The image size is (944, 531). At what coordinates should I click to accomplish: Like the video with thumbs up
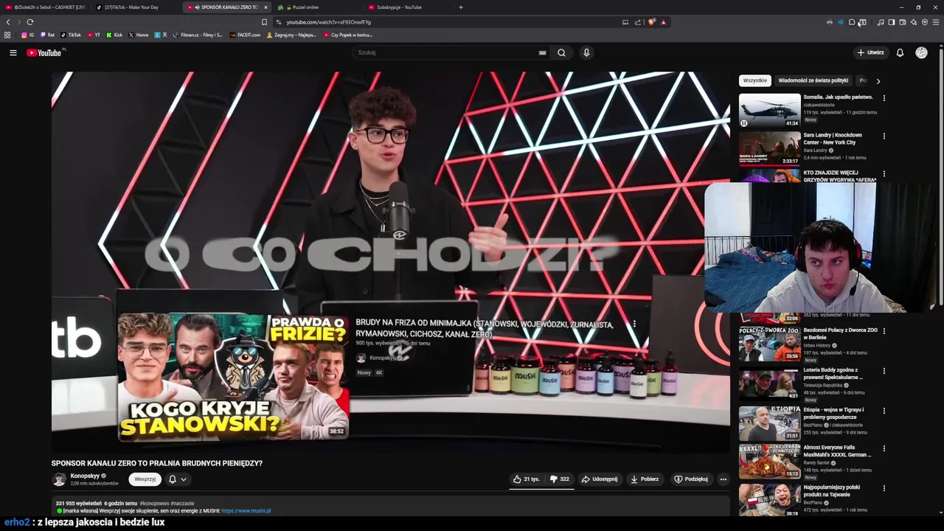527,479
